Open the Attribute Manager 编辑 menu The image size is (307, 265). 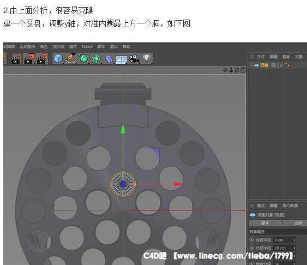(274, 206)
